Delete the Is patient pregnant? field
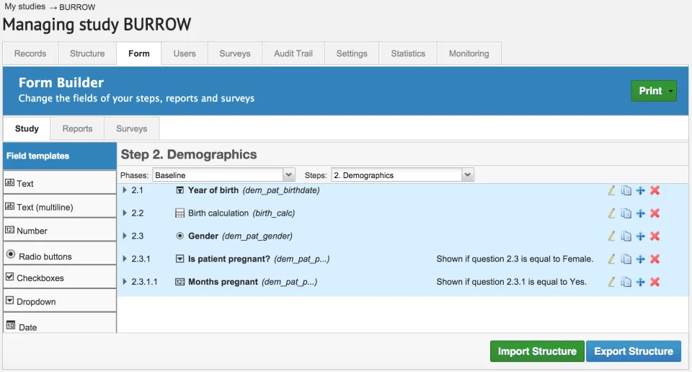 tap(655, 259)
